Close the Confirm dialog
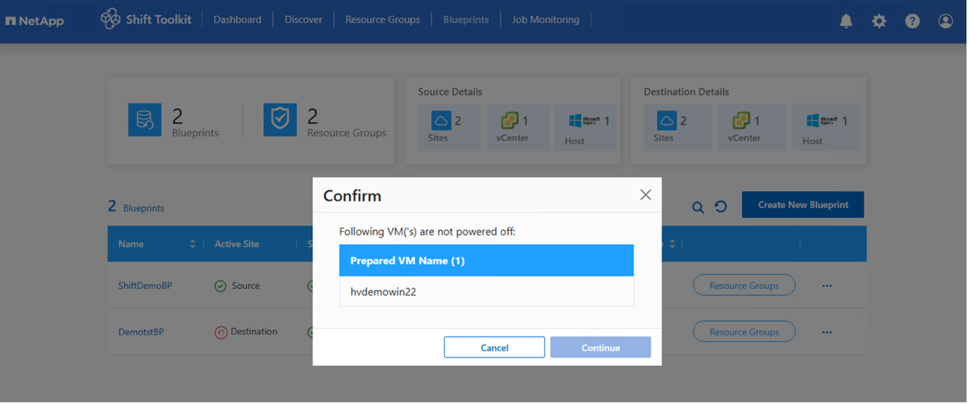The height and width of the screenshot is (404, 970). 645,195
